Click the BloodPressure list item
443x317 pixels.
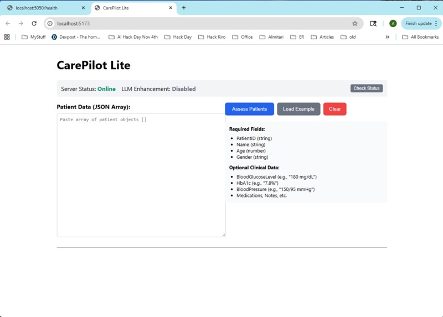[275, 189]
